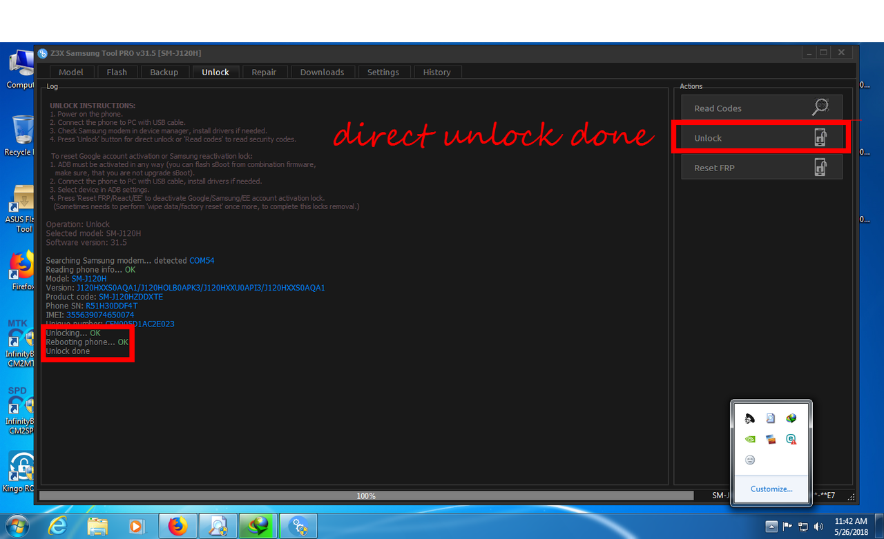Open the Action Center flag icon
The image size is (884, 539).
787,526
